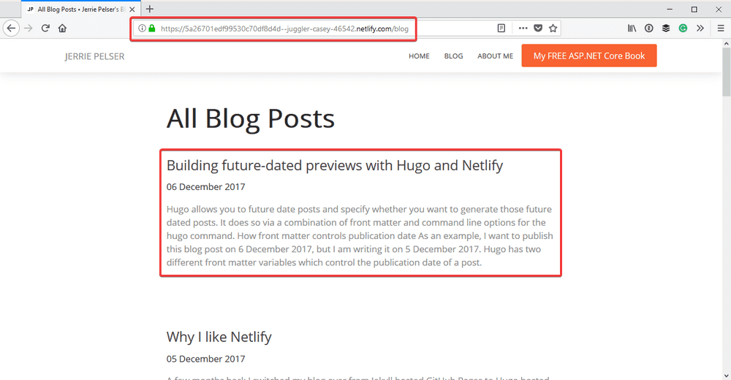Open the Firefox hamburger menu
Image resolution: width=731 pixels, height=380 pixels.
pos(721,28)
